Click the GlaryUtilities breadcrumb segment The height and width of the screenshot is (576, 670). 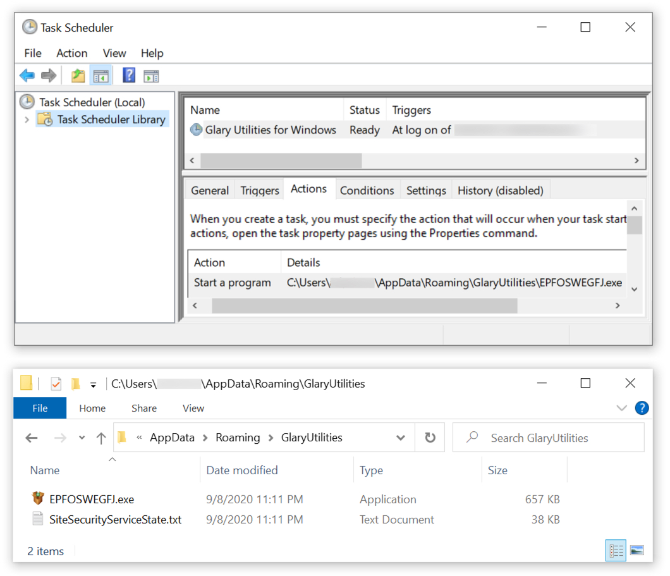pyautogui.click(x=312, y=438)
